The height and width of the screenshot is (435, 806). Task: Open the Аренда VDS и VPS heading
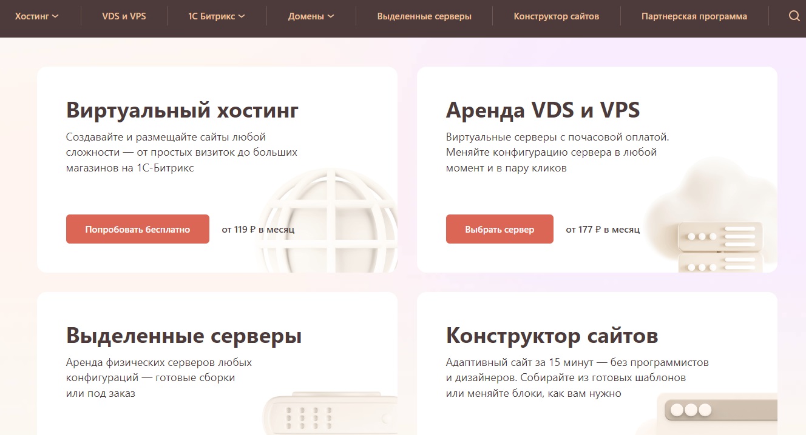click(543, 110)
